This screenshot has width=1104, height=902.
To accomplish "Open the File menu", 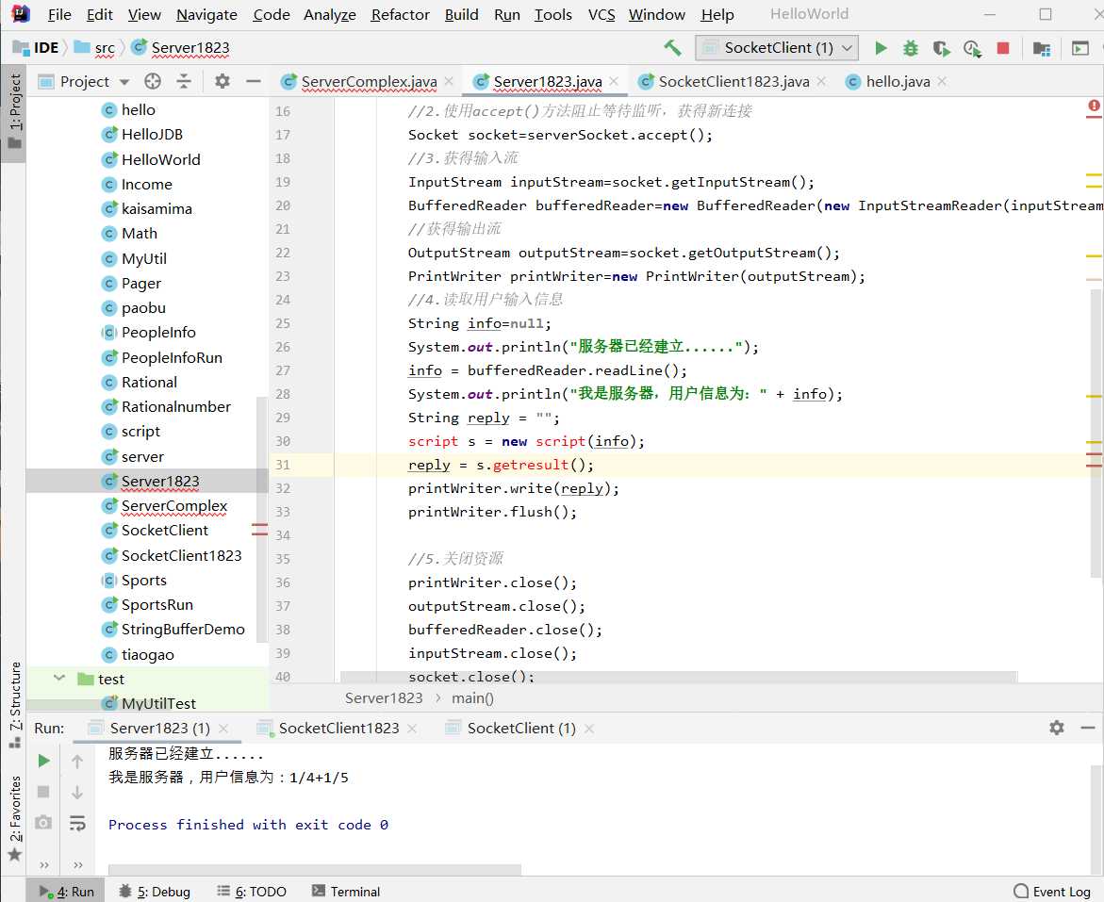I will (59, 14).
